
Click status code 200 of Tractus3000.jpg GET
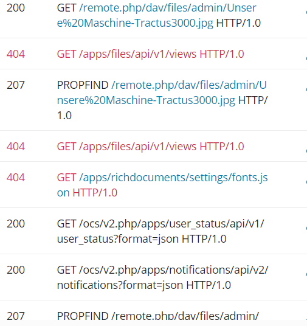(16, 8)
